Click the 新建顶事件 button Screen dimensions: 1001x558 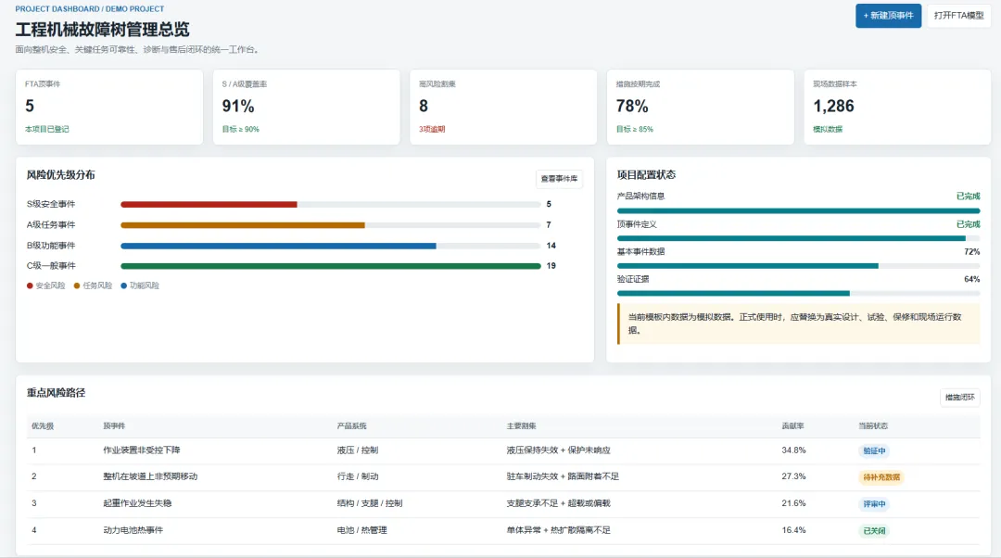[888, 16]
